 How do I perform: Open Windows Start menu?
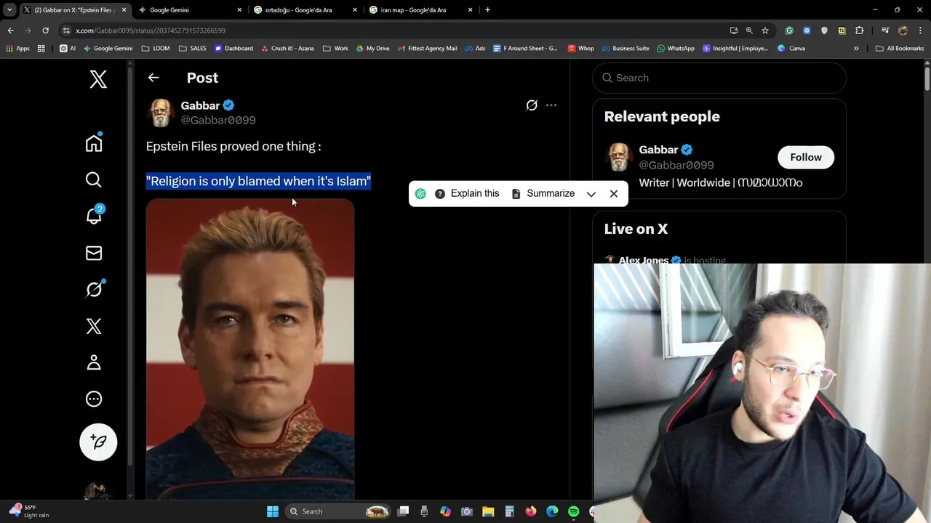click(273, 511)
